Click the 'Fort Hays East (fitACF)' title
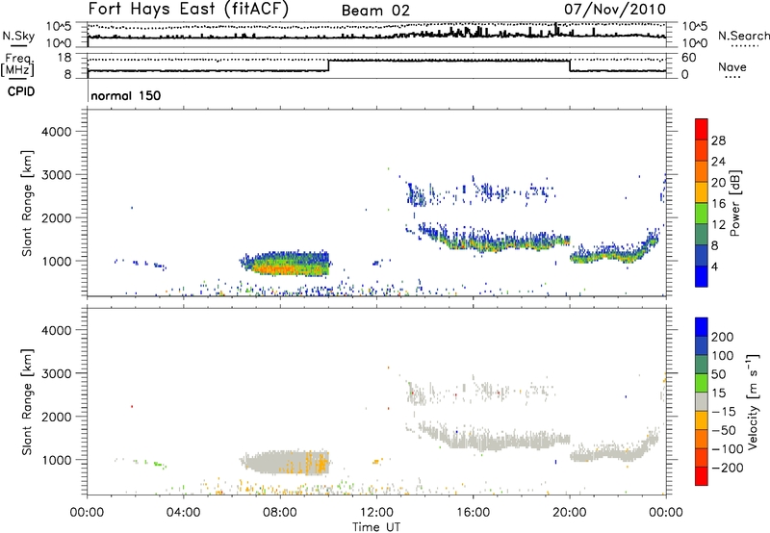This screenshot has width=770, height=533. pyautogui.click(x=188, y=10)
